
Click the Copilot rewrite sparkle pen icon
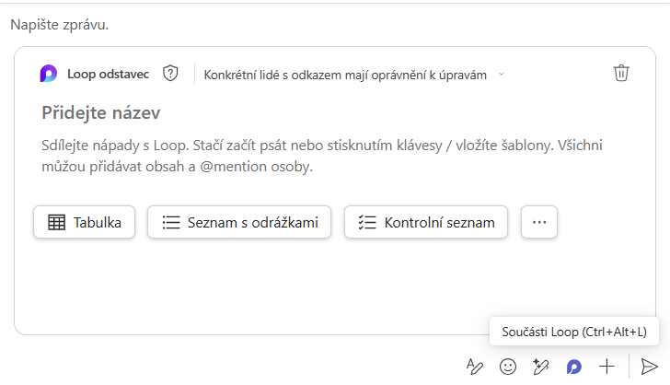(540, 366)
